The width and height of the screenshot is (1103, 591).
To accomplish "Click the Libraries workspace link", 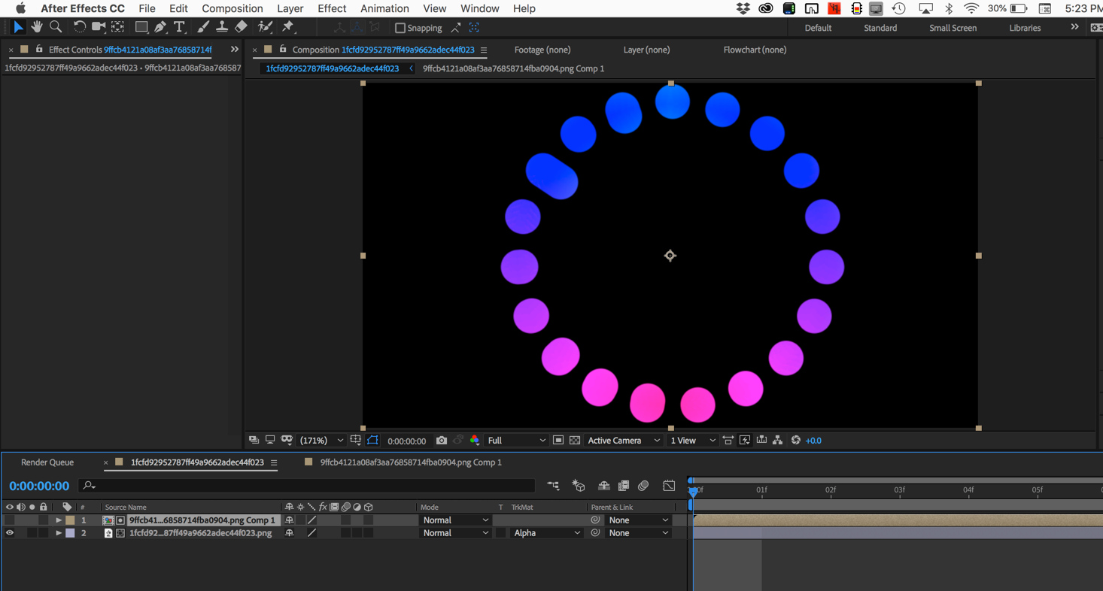I will (1025, 28).
